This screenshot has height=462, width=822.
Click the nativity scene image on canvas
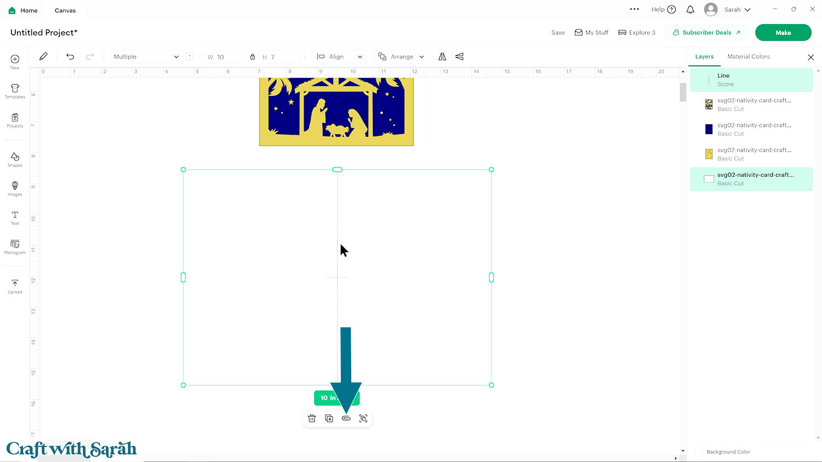click(x=336, y=112)
